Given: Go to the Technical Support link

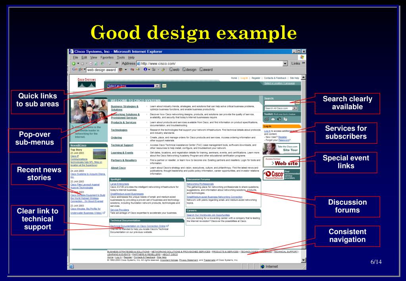Looking at the screenshot, I should [122, 145].
